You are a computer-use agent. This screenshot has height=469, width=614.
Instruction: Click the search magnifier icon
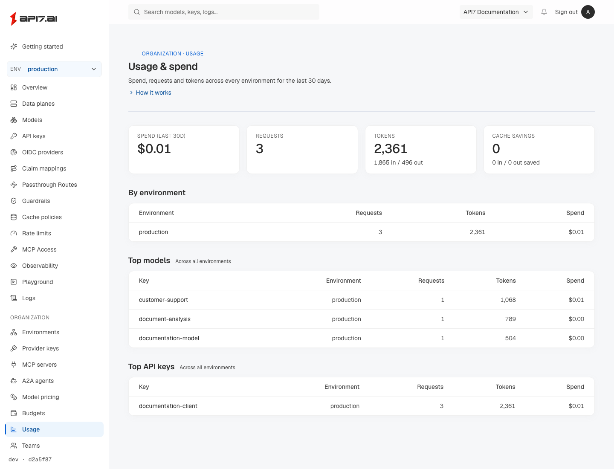pyautogui.click(x=137, y=12)
